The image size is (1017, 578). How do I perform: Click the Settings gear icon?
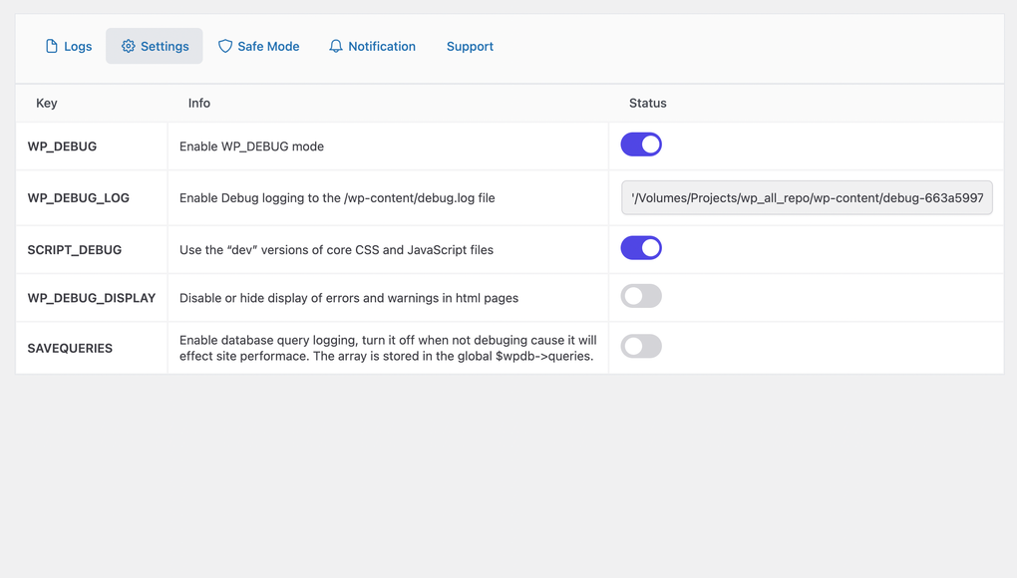[127, 46]
